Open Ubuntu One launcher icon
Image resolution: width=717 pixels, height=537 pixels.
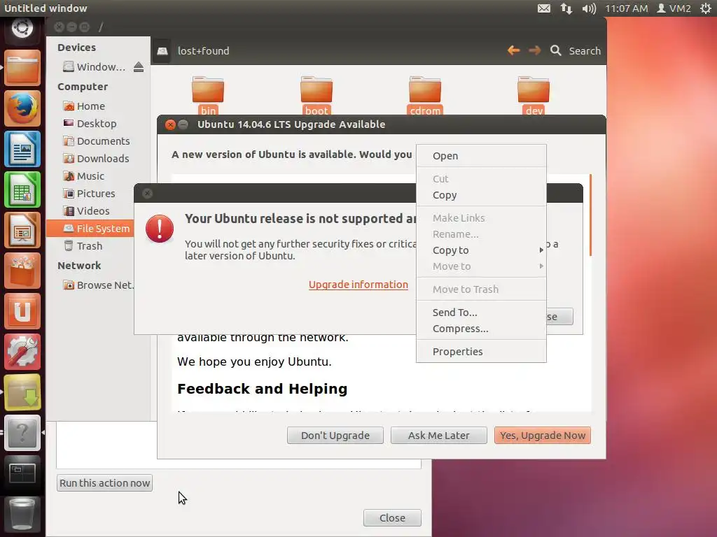pyautogui.click(x=22, y=311)
